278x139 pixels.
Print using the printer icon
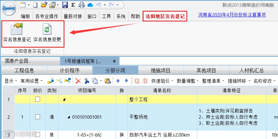(x=82, y=5)
